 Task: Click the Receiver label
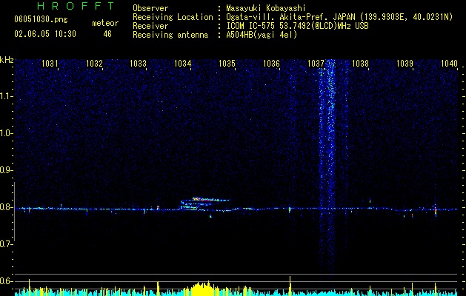[150, 26]
